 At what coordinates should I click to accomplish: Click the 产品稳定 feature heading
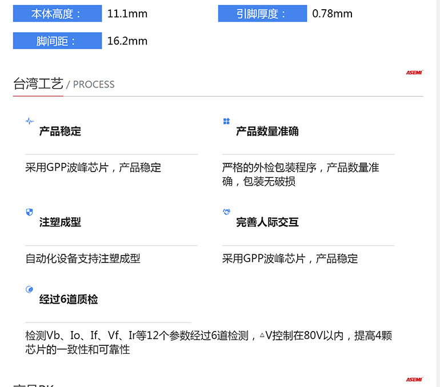tap(60, 131)
